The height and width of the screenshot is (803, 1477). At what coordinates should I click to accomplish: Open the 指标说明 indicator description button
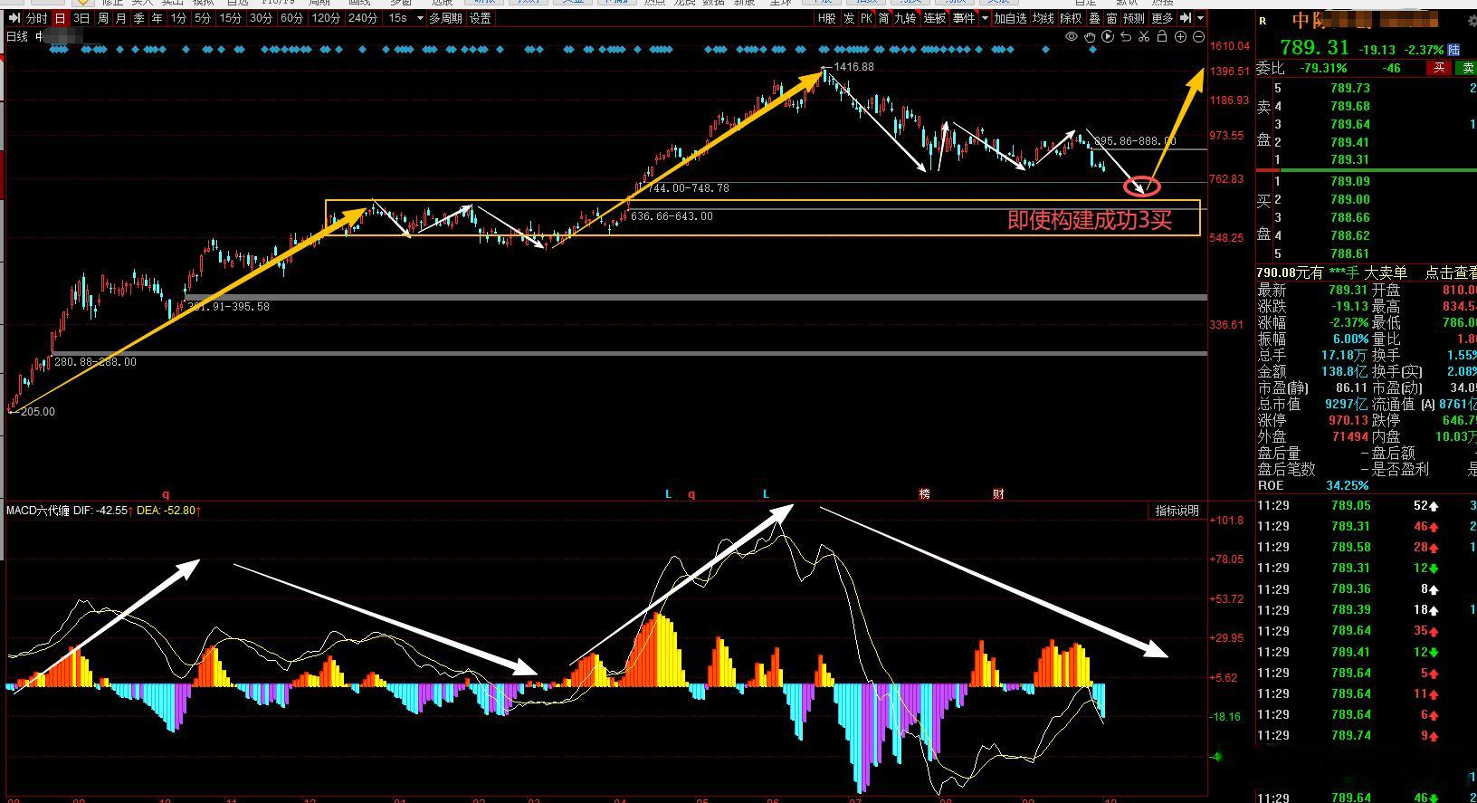point(1177,511)
